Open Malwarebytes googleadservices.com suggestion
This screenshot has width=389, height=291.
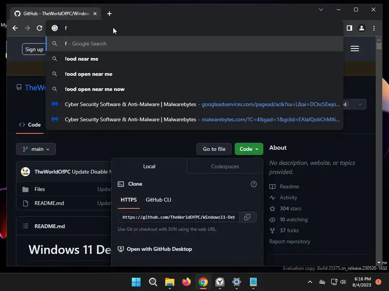[195, 104]
